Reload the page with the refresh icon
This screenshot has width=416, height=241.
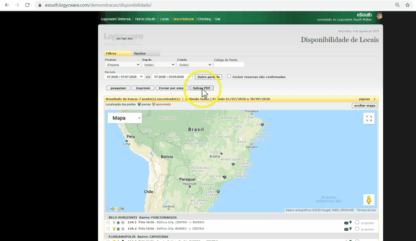click(27, 5)
